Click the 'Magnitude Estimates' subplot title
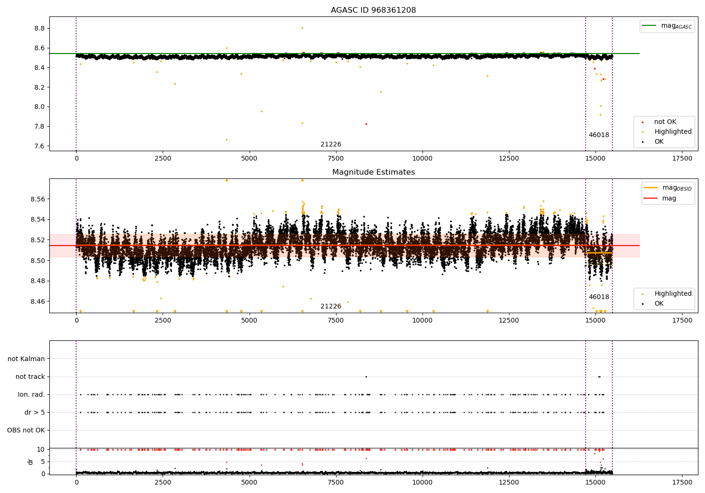 tap(373, 172)
